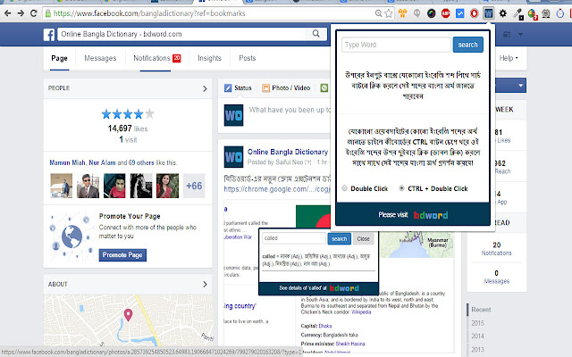Expand the PEOPLE section chevron
The width and height of the screenshot is (572, 357).
(x=205, y=88)
